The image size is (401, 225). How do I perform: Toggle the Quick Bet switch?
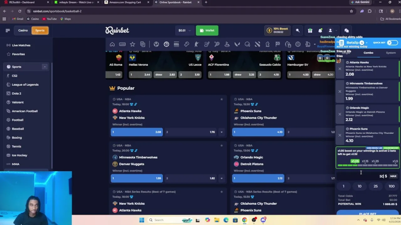[392, 42]
